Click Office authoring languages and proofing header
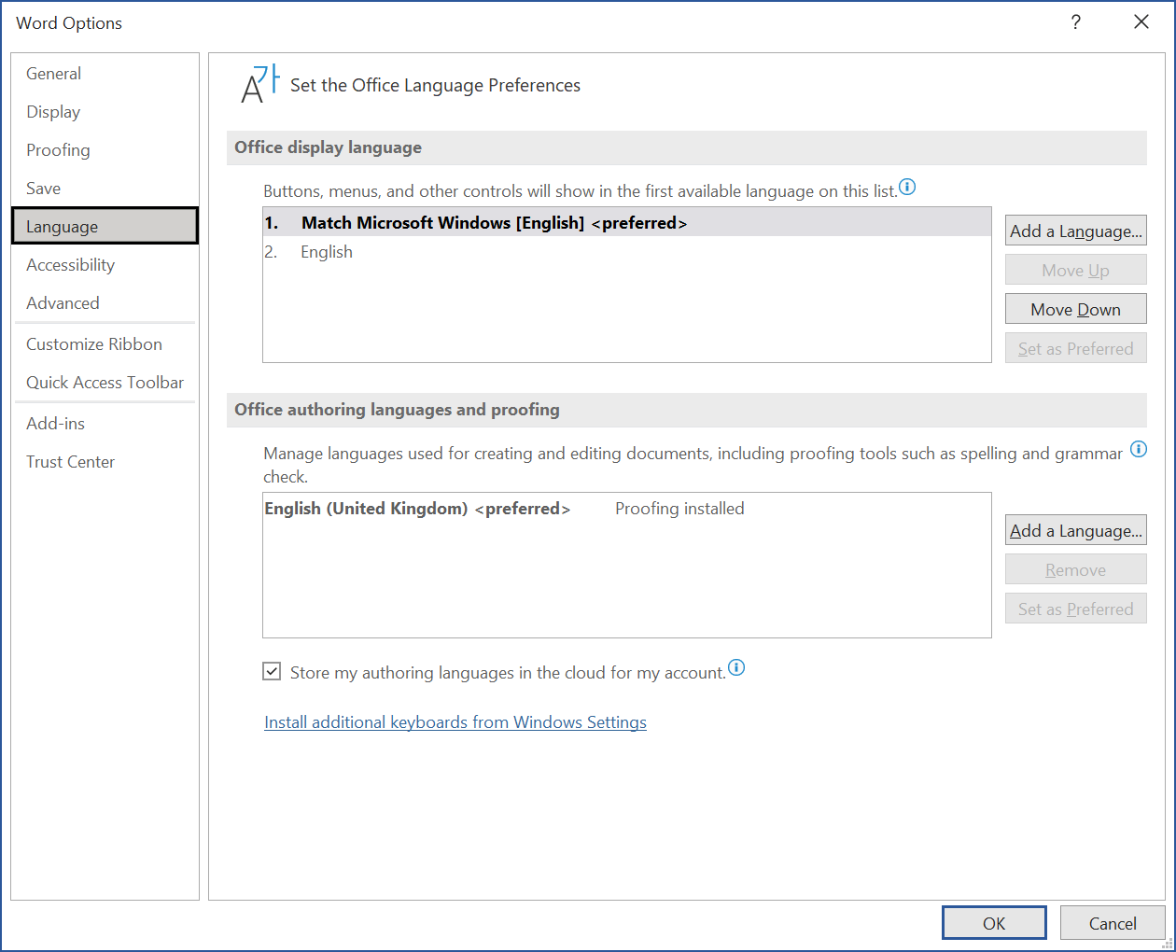 (687, 410)
